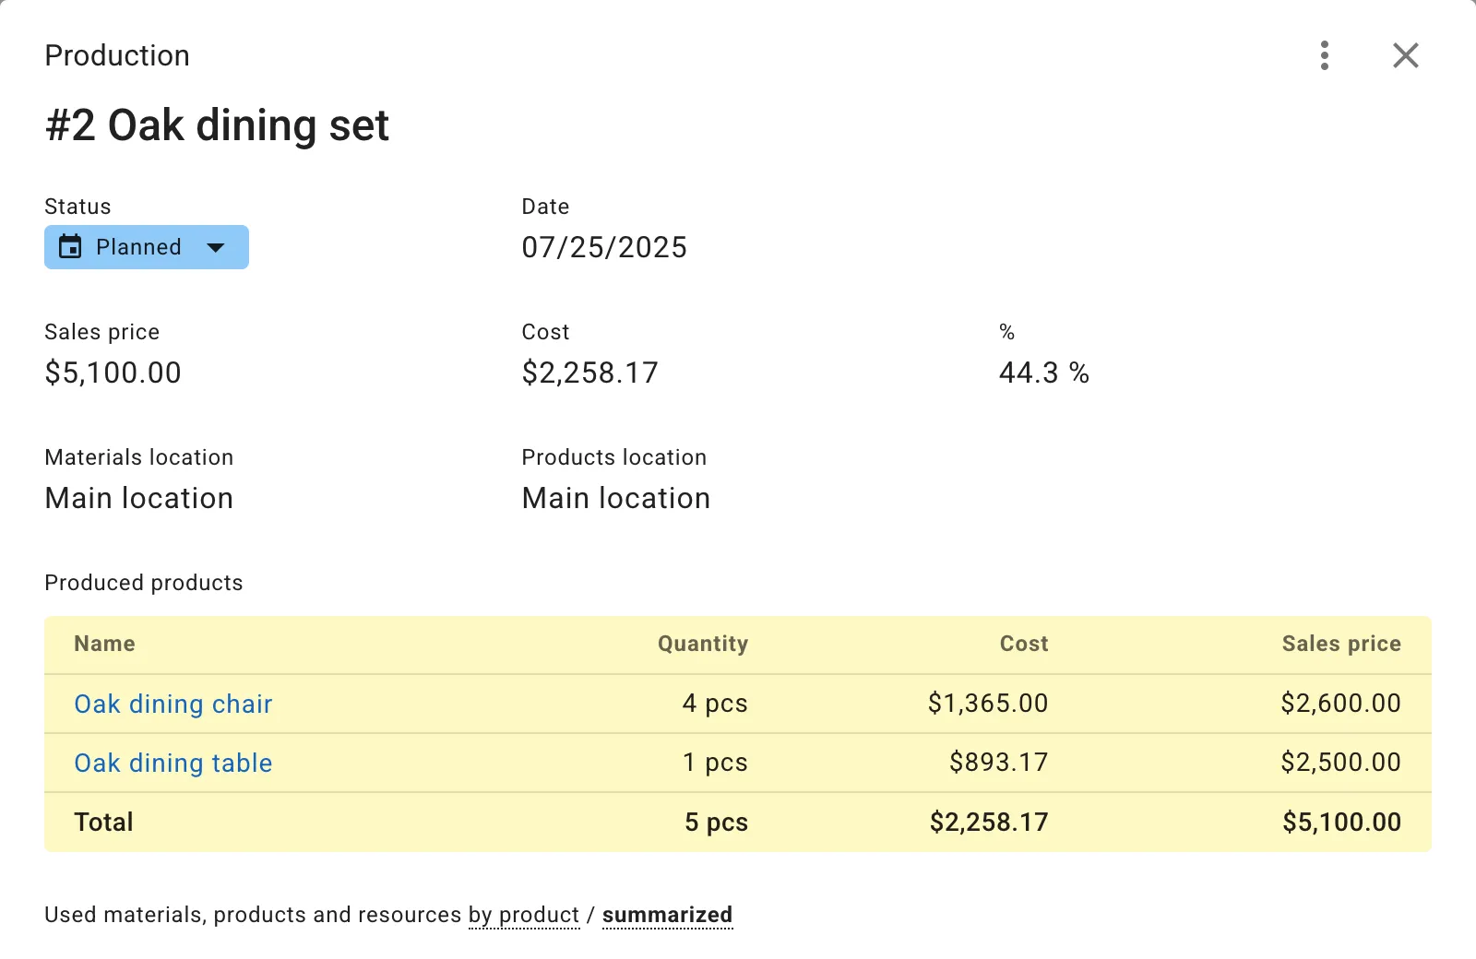Open the Oak dining chair product link
This screenshot has height=959, width=1476.
173,704
